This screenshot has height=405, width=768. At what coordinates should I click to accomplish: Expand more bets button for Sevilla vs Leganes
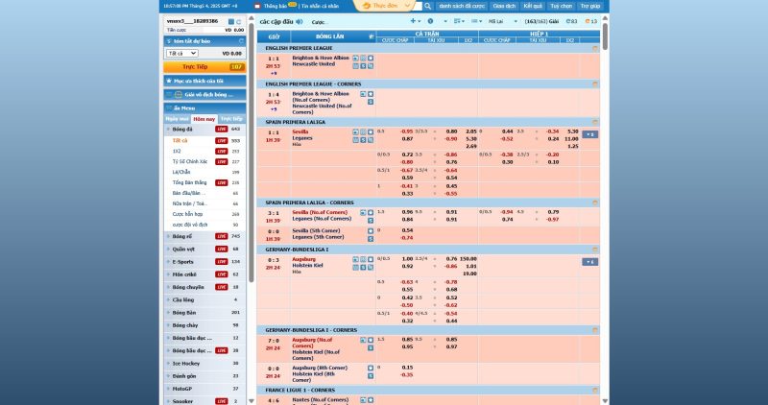[589, 134]
